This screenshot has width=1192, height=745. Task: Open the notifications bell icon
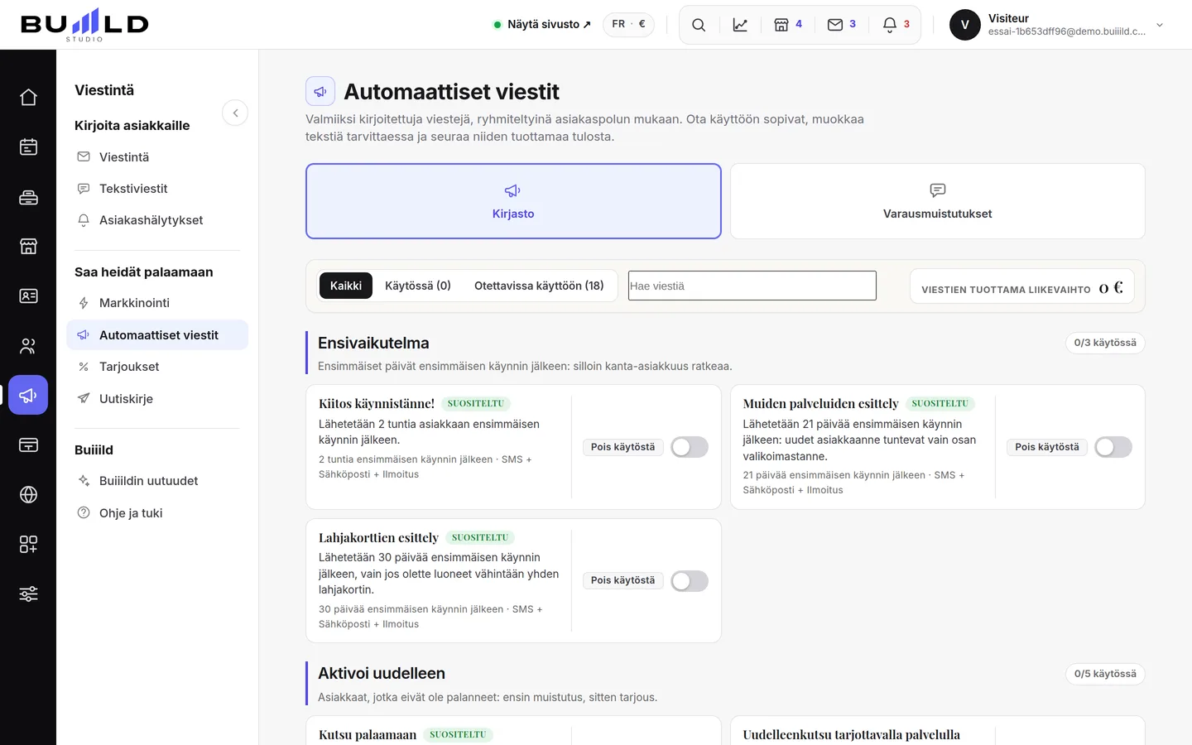(896, 25)
